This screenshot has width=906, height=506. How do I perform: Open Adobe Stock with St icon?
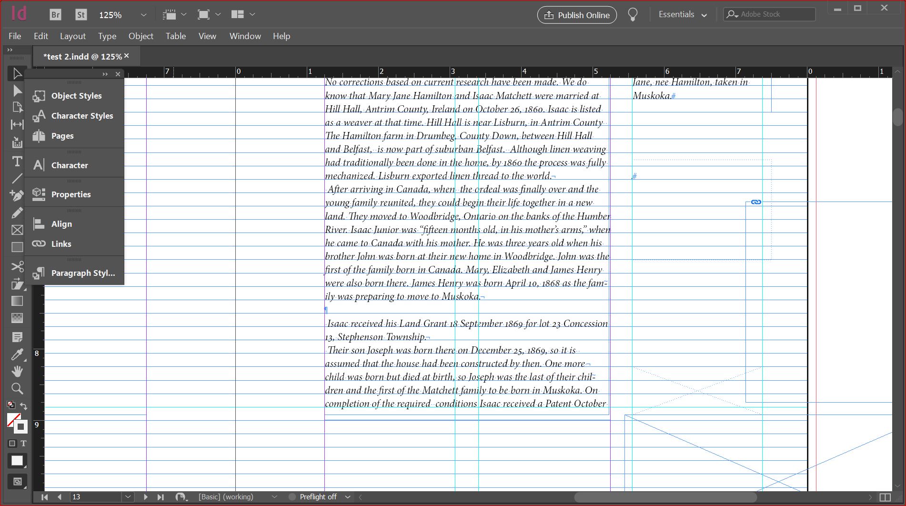click(81, 15)
